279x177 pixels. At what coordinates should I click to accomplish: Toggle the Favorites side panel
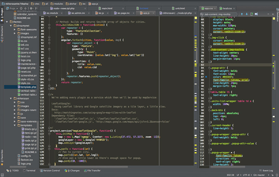(x=2, y=157)
